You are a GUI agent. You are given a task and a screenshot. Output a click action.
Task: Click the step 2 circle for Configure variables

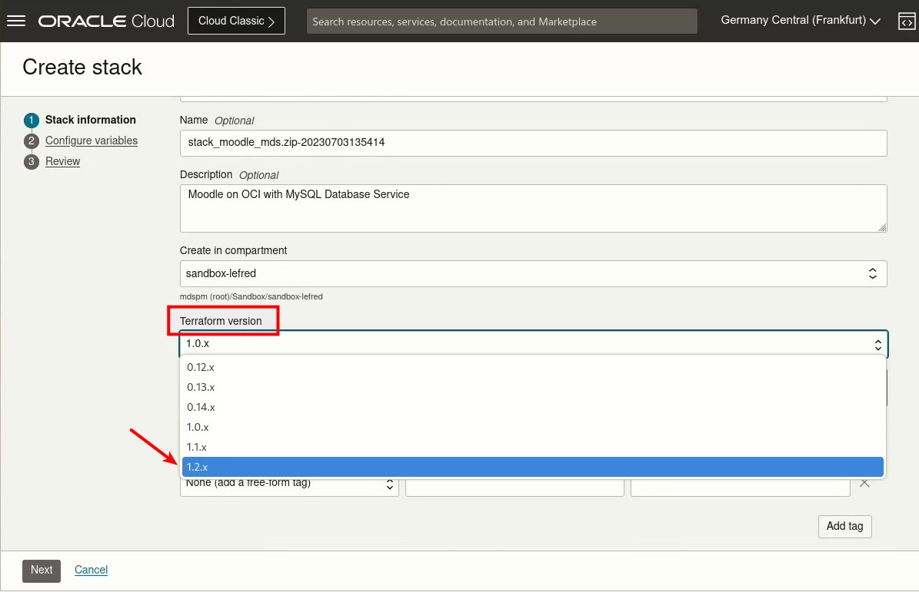[32, 141]
